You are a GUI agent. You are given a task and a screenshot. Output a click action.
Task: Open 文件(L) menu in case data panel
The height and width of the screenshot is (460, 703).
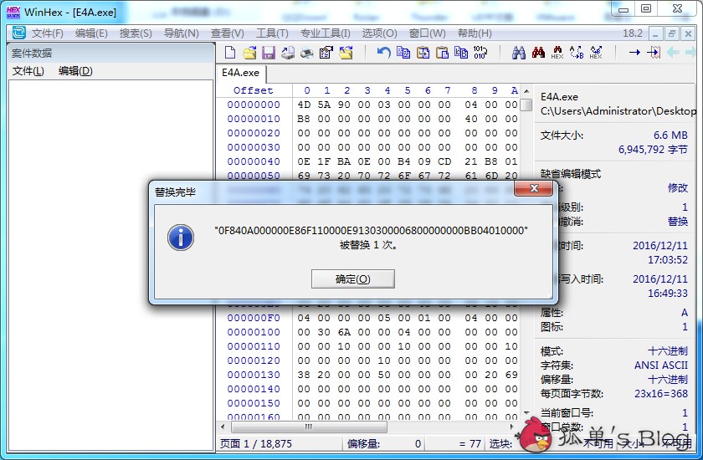point(28,71)
